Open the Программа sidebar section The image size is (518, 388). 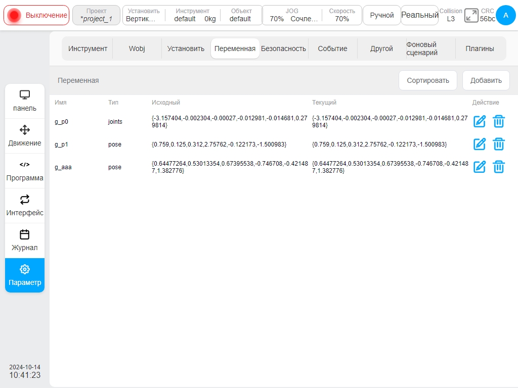pos(25,171)
